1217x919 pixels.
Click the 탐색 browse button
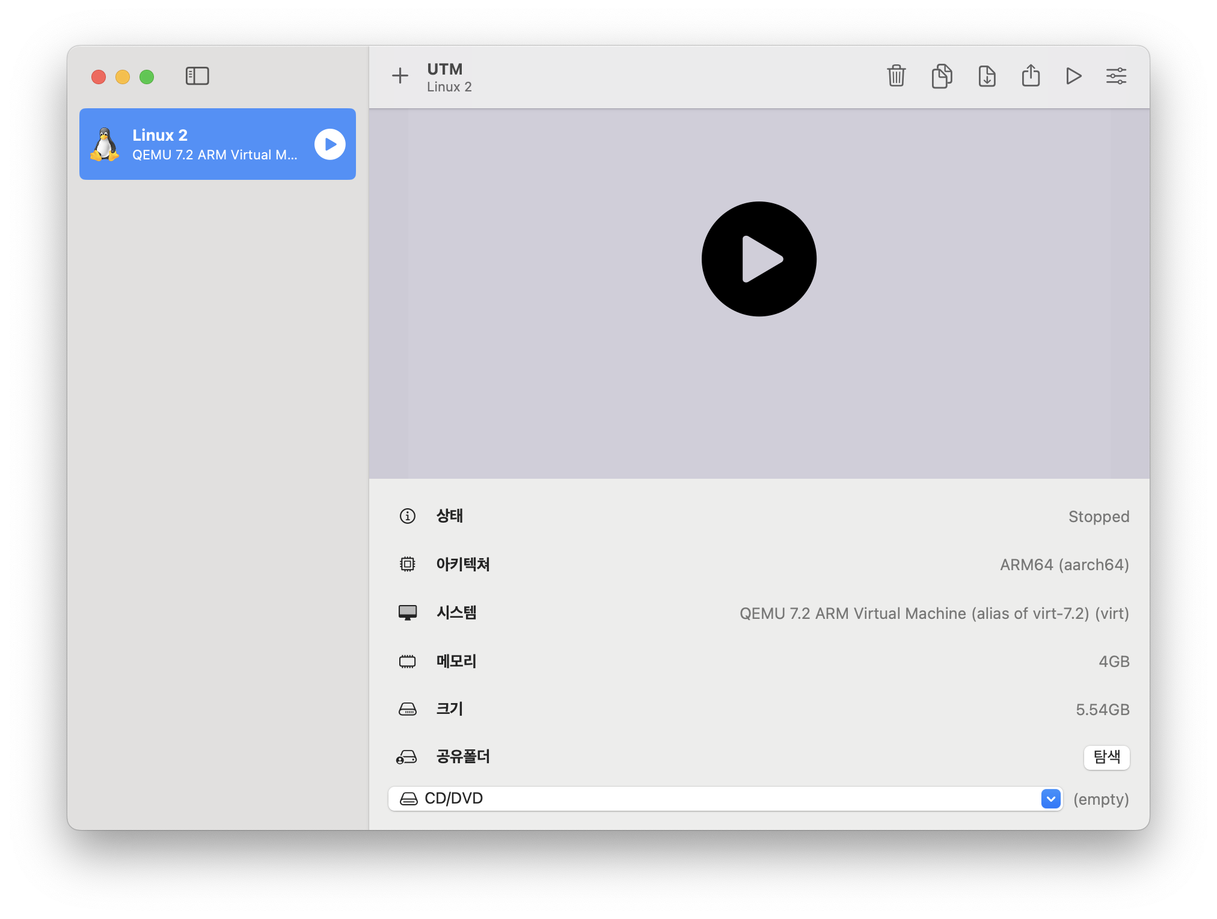pos(1106,757)
